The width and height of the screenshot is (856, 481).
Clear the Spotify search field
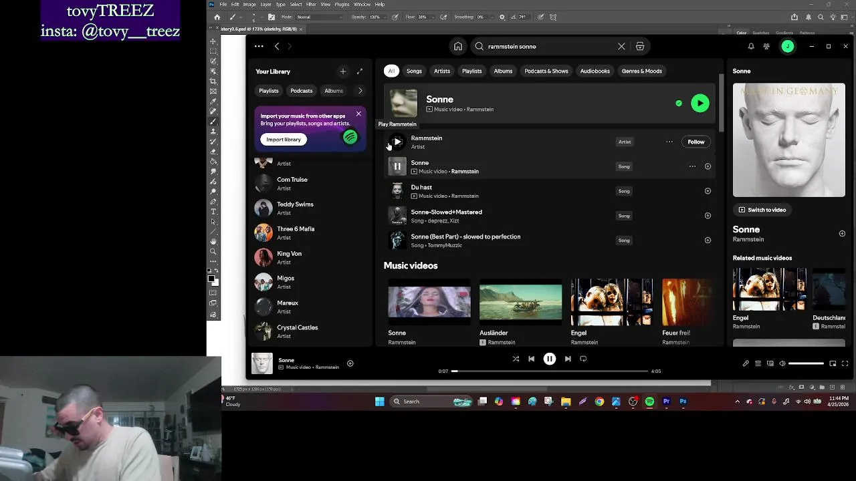(x=621, y=47)
